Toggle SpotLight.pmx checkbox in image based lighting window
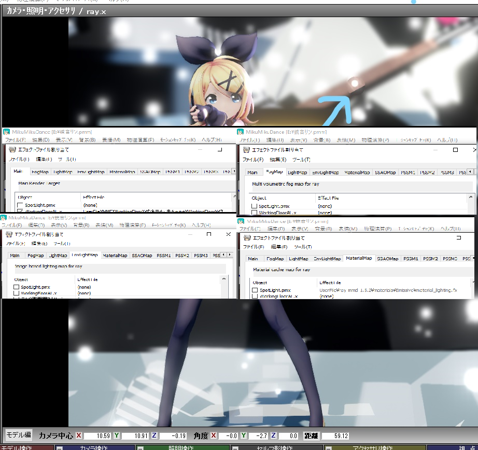 click(x=17, y=287)
